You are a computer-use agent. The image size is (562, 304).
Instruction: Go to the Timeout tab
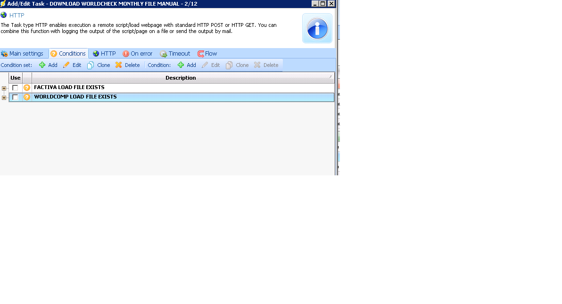coord(175,54)
